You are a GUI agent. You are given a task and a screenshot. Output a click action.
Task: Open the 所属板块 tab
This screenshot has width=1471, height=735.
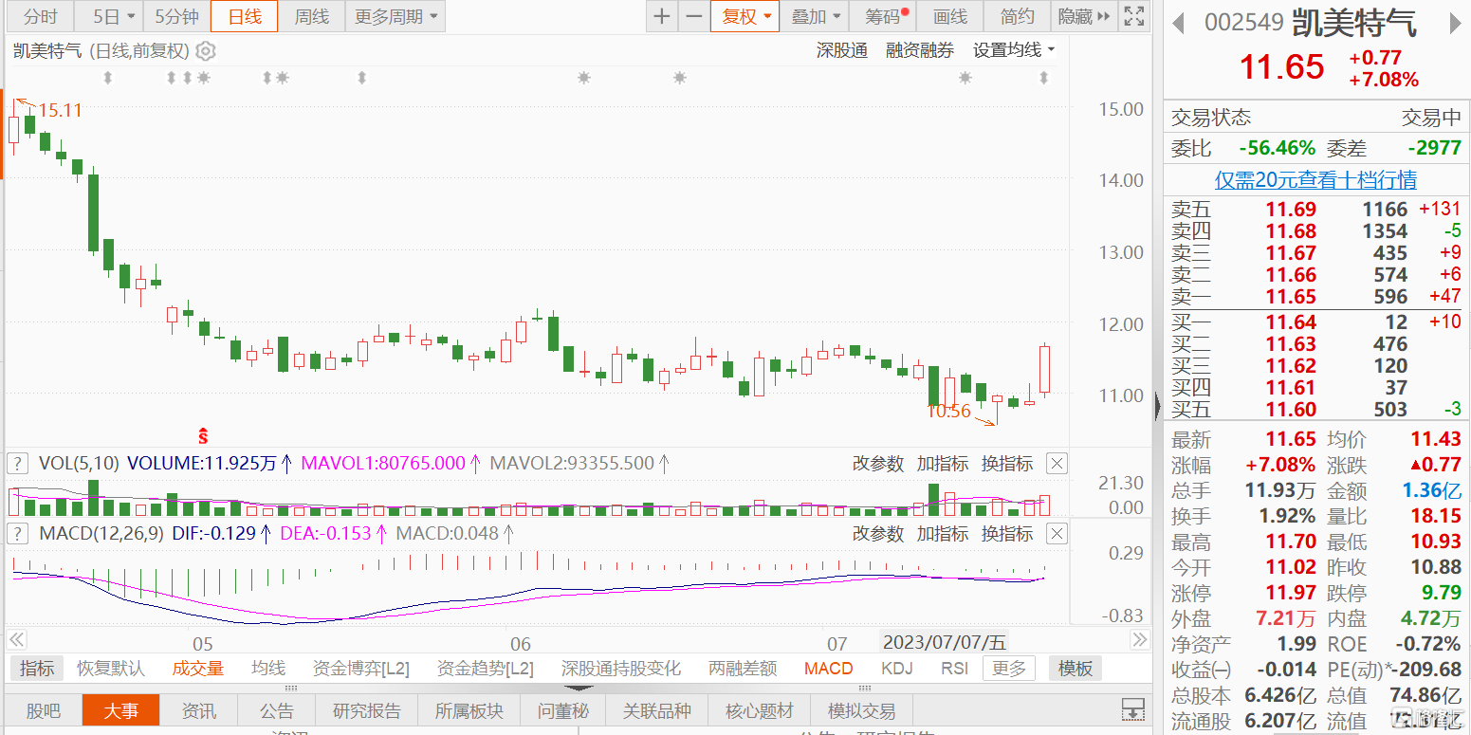pos(469,710)
